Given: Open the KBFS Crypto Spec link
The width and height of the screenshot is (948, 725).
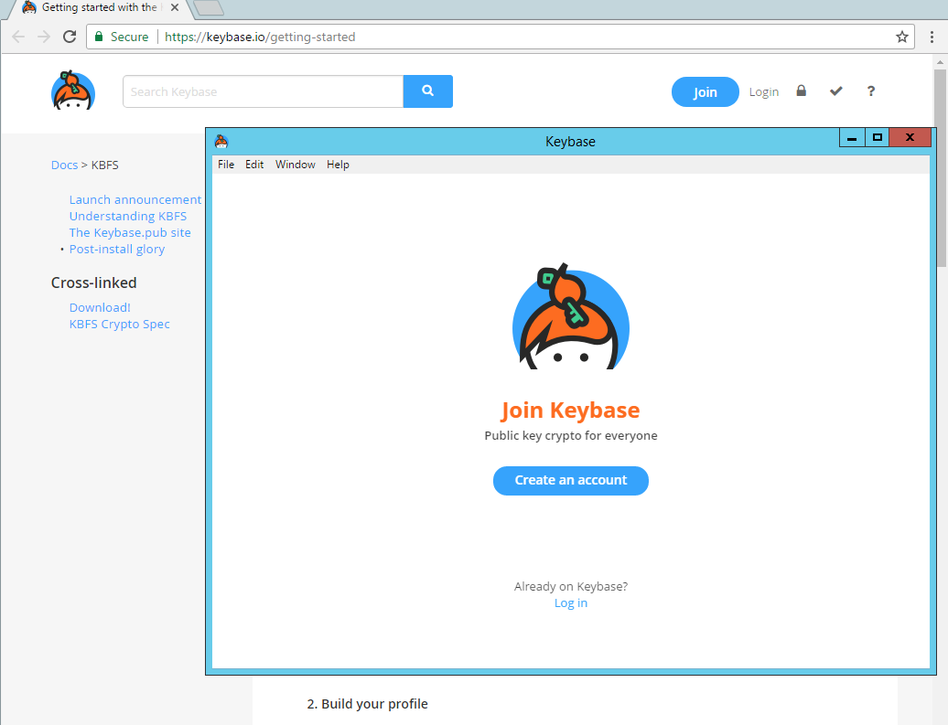Looking at the screenshot, I should tap(119, 324).
